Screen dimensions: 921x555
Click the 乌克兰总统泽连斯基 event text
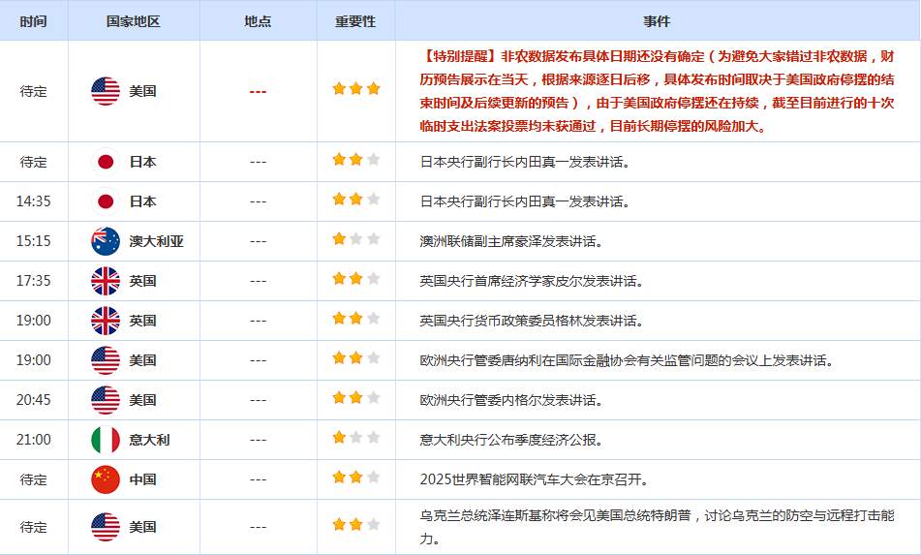658,527
